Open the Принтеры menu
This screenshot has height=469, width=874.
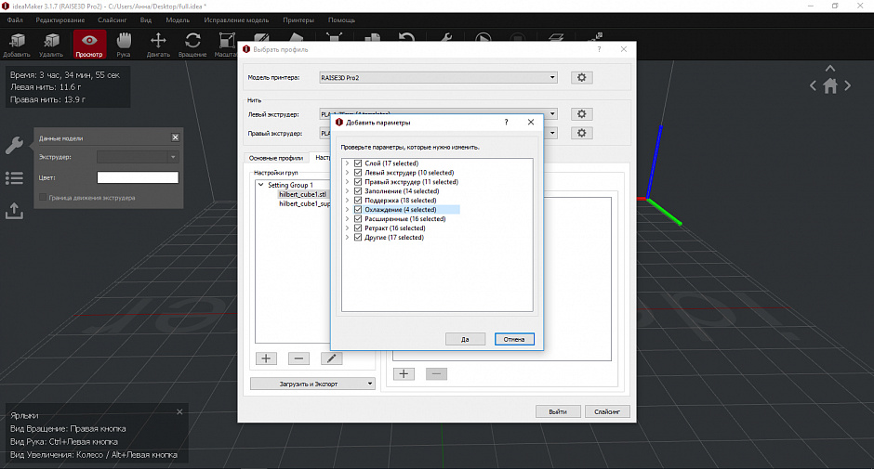click(298, 20)
